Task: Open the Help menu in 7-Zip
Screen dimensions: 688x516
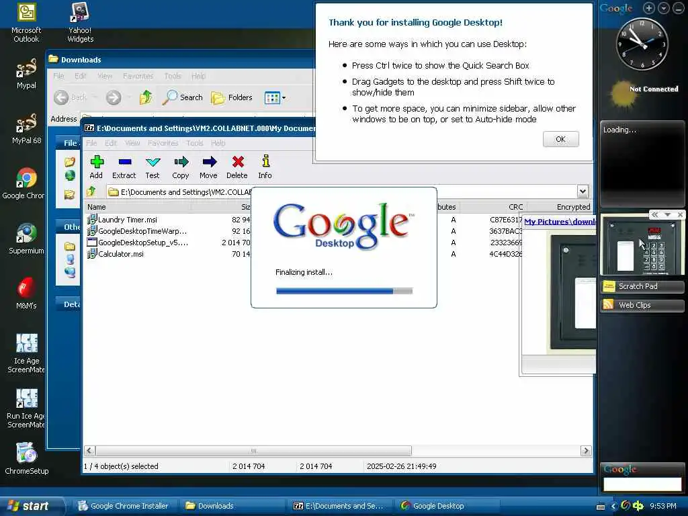Action: pos(218,143)
